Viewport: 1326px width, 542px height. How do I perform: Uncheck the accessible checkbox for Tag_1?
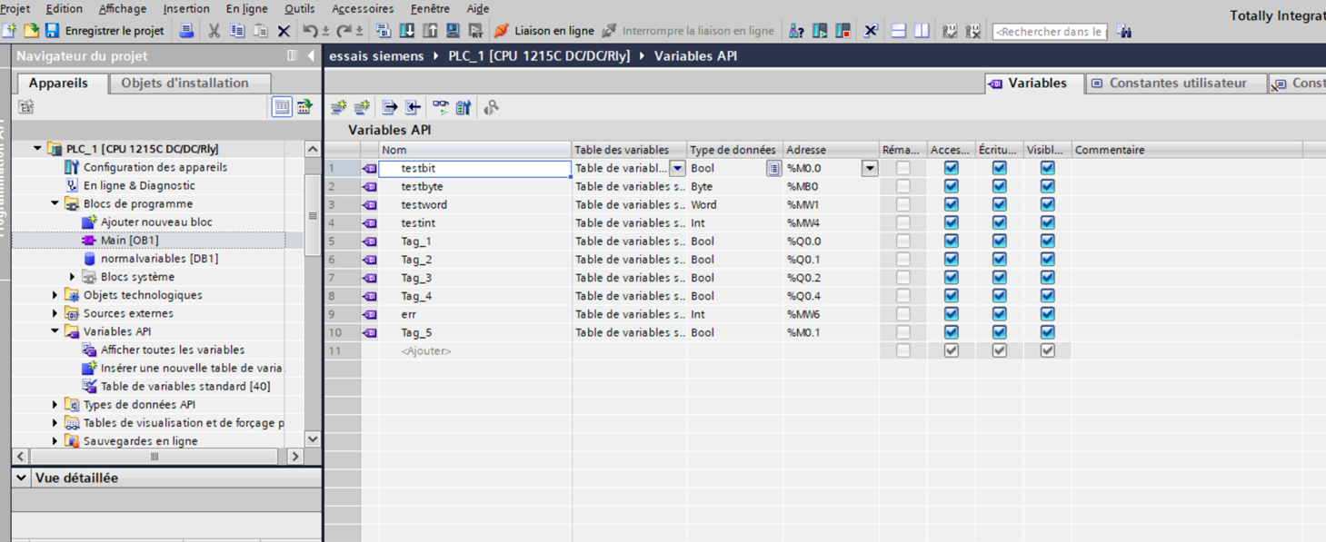point(951,241)
